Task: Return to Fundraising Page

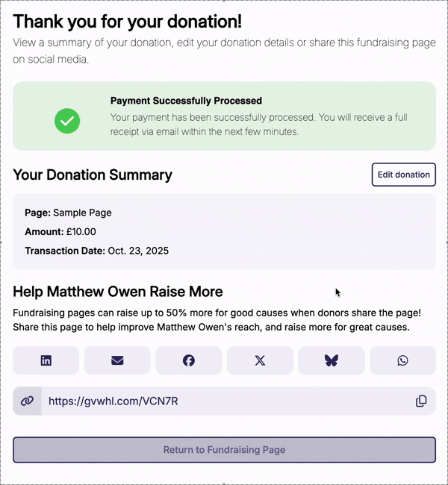Action: click(x=224, y=450)
